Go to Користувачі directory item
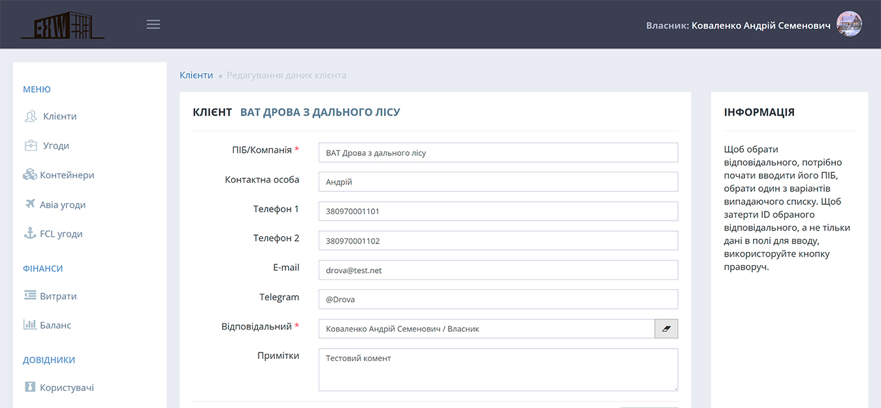This screenshot has width=881, height=408. pos(67,388)
